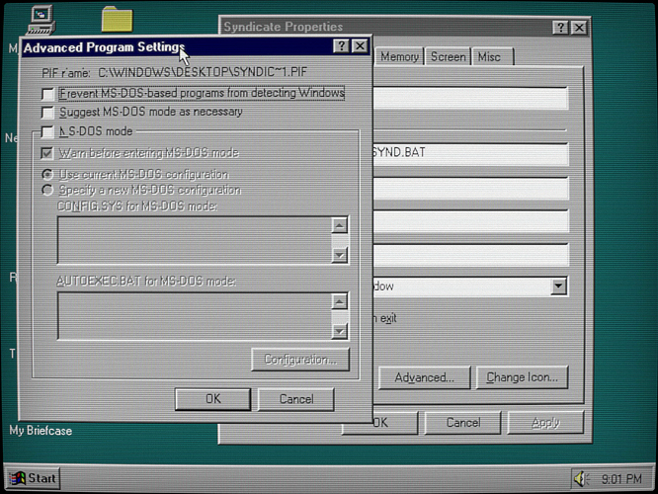Click CONFIG.SYS box scroll up arrow
The image size is (658, 494).
(x=340, y=225)
